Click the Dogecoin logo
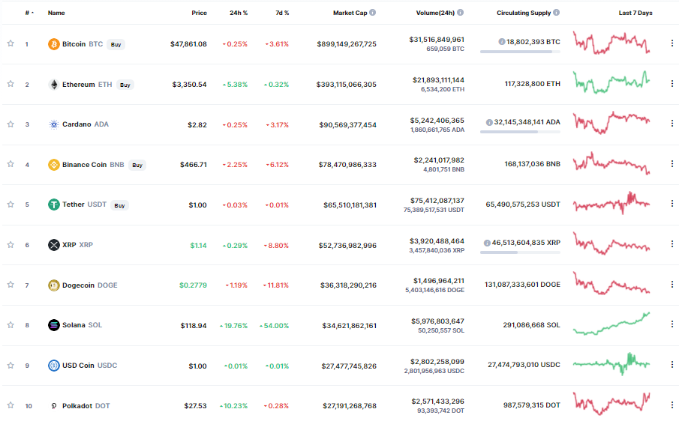The image size is (679, 424). [54, 285]
